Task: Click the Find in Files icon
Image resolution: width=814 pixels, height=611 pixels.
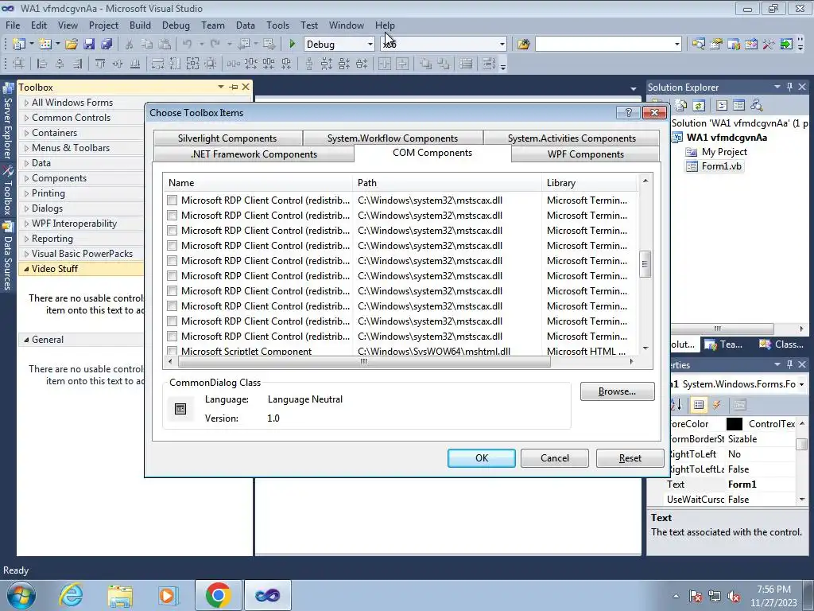Action: [x=523, y=45]
